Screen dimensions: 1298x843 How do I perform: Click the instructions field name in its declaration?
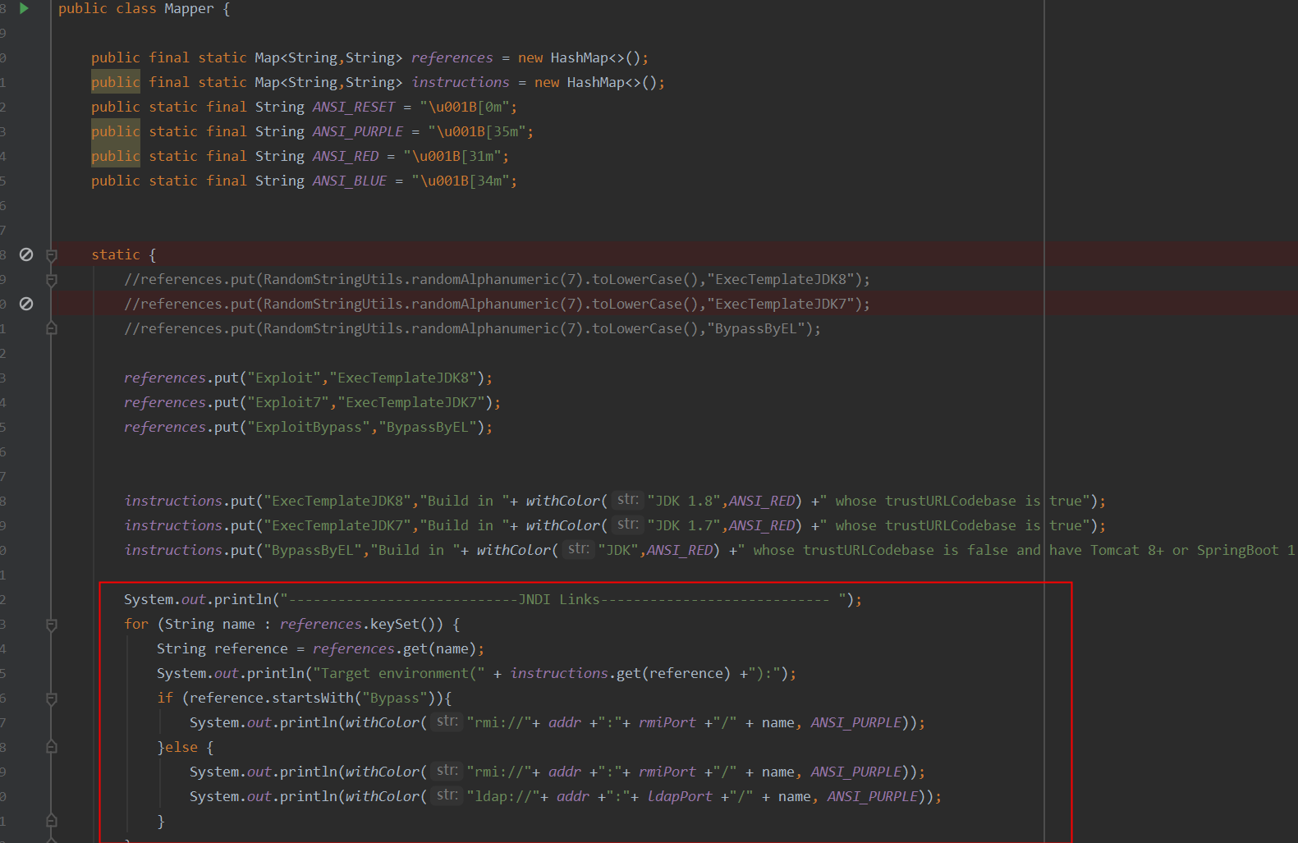[x=461, y=83]
